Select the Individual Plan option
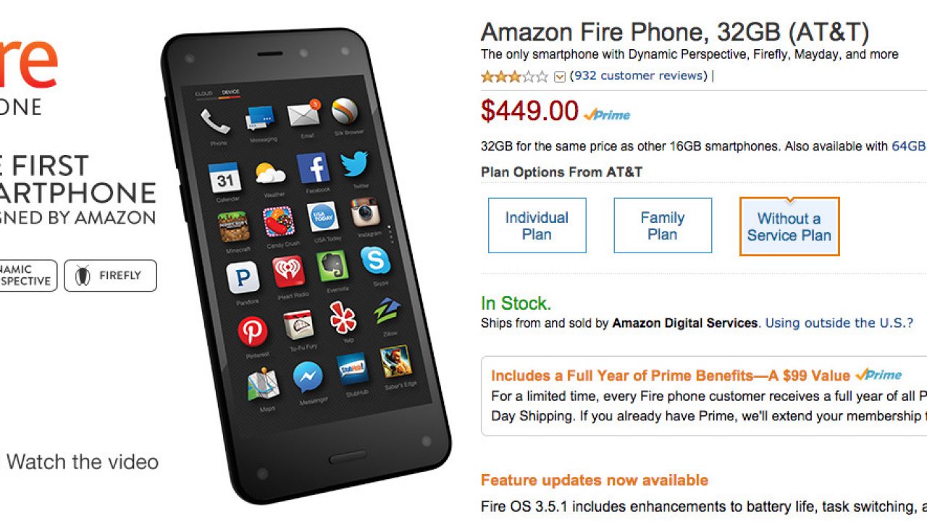Viewport: 927px width, 521px height. click(537, 226)
